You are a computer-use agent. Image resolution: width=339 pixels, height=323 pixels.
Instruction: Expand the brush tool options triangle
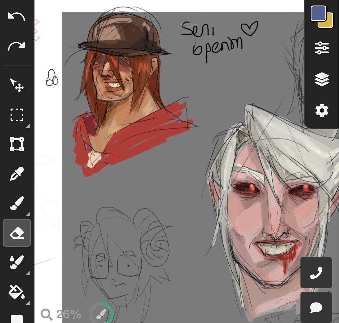click(28, 214)
